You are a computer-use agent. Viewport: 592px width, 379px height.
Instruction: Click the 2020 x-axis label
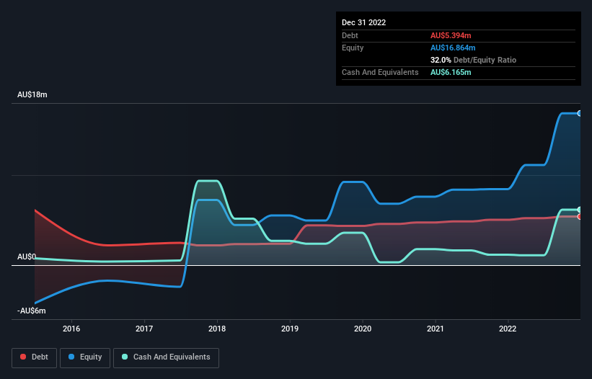point(363,329)
